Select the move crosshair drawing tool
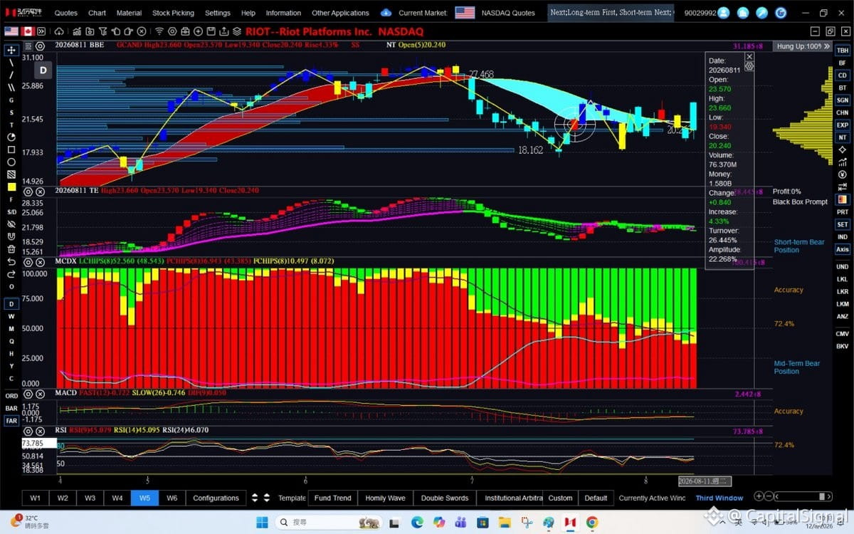The height and width of the screenshot is (534, 854). [x=11, y=50]
